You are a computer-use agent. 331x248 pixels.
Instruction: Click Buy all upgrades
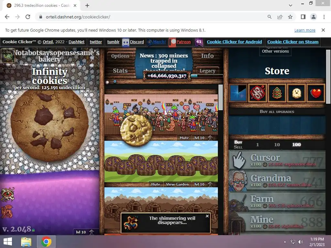point(277,112)
